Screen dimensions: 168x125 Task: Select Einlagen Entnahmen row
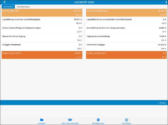(42, 47)
